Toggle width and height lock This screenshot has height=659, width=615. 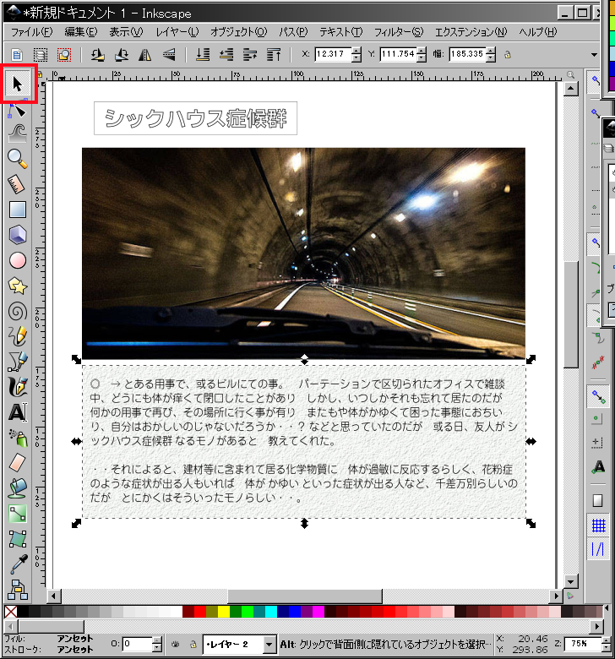click(508, 55)
